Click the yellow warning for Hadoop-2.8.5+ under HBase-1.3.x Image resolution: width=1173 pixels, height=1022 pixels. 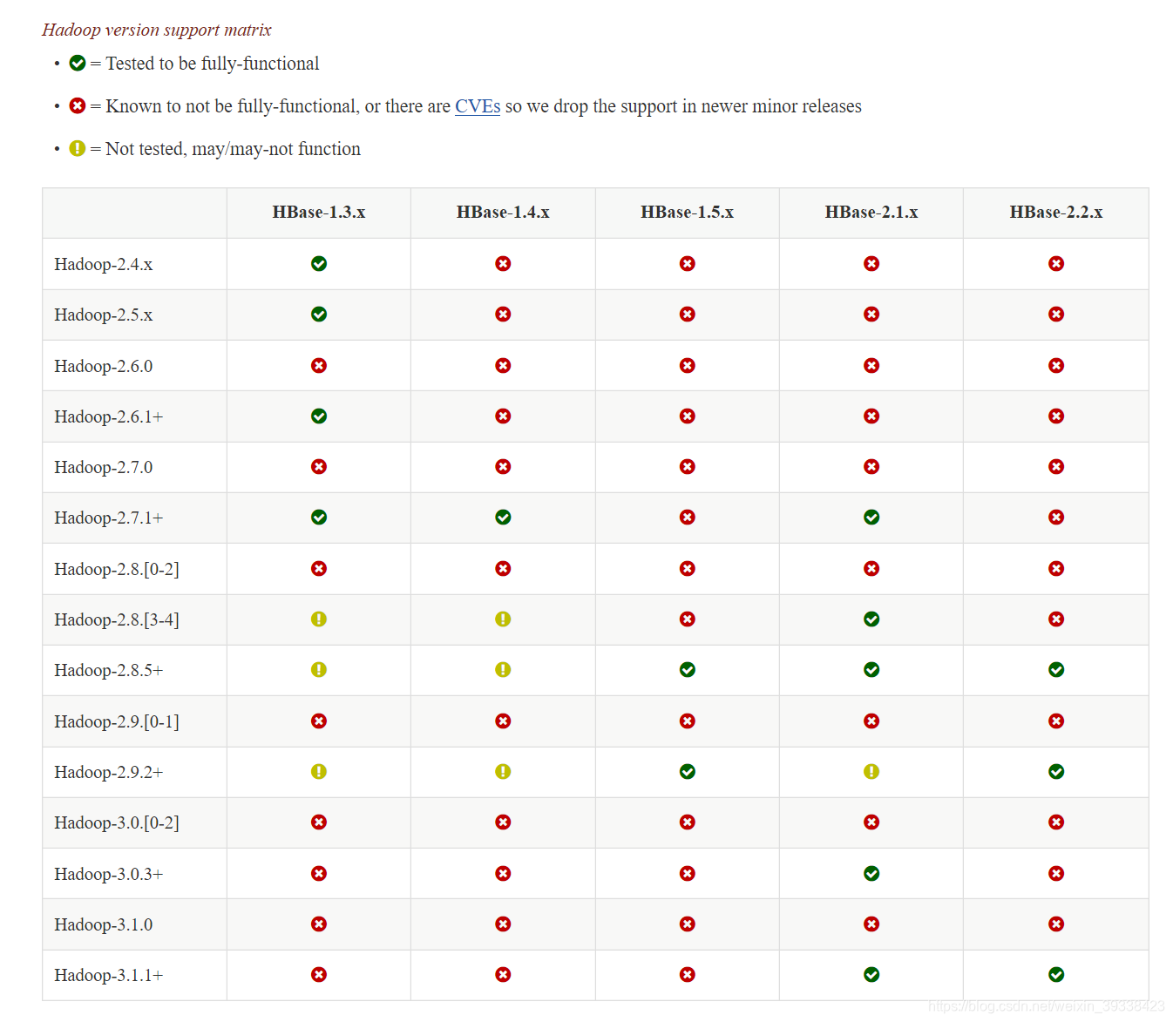tap(319, 669)
